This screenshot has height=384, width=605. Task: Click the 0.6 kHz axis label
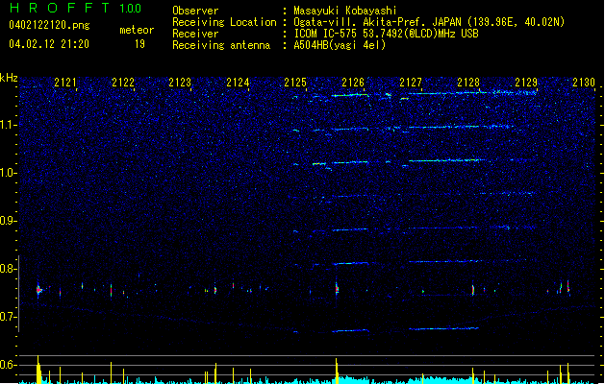(8, 365)
